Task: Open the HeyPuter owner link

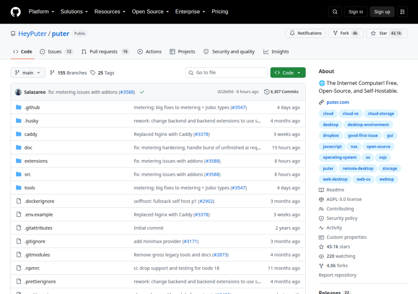Action: (33, 33)
